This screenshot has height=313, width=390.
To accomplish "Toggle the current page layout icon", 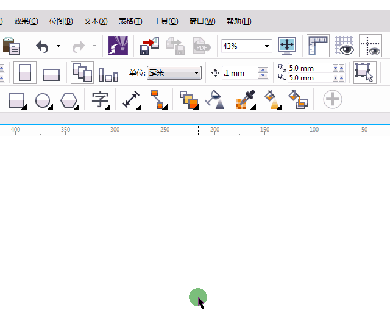I will click(108, 74).
